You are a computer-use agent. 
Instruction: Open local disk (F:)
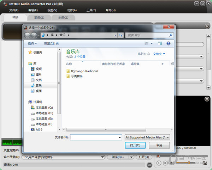tap(42, 124)
